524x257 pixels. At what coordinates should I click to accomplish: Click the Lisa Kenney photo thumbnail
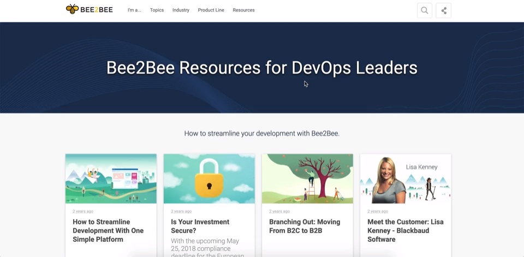[x=406, y=178]
